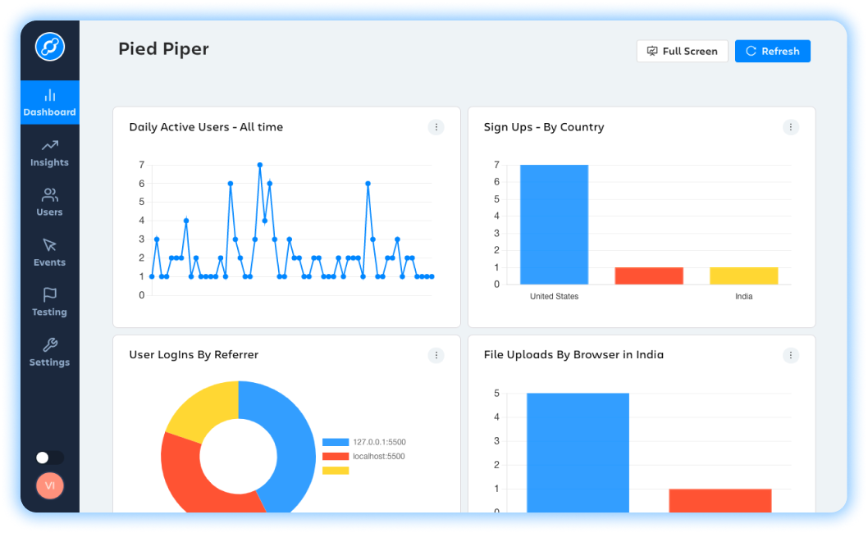Click the Full Screen button
This screenshot has height=533, width=868.
682,51
